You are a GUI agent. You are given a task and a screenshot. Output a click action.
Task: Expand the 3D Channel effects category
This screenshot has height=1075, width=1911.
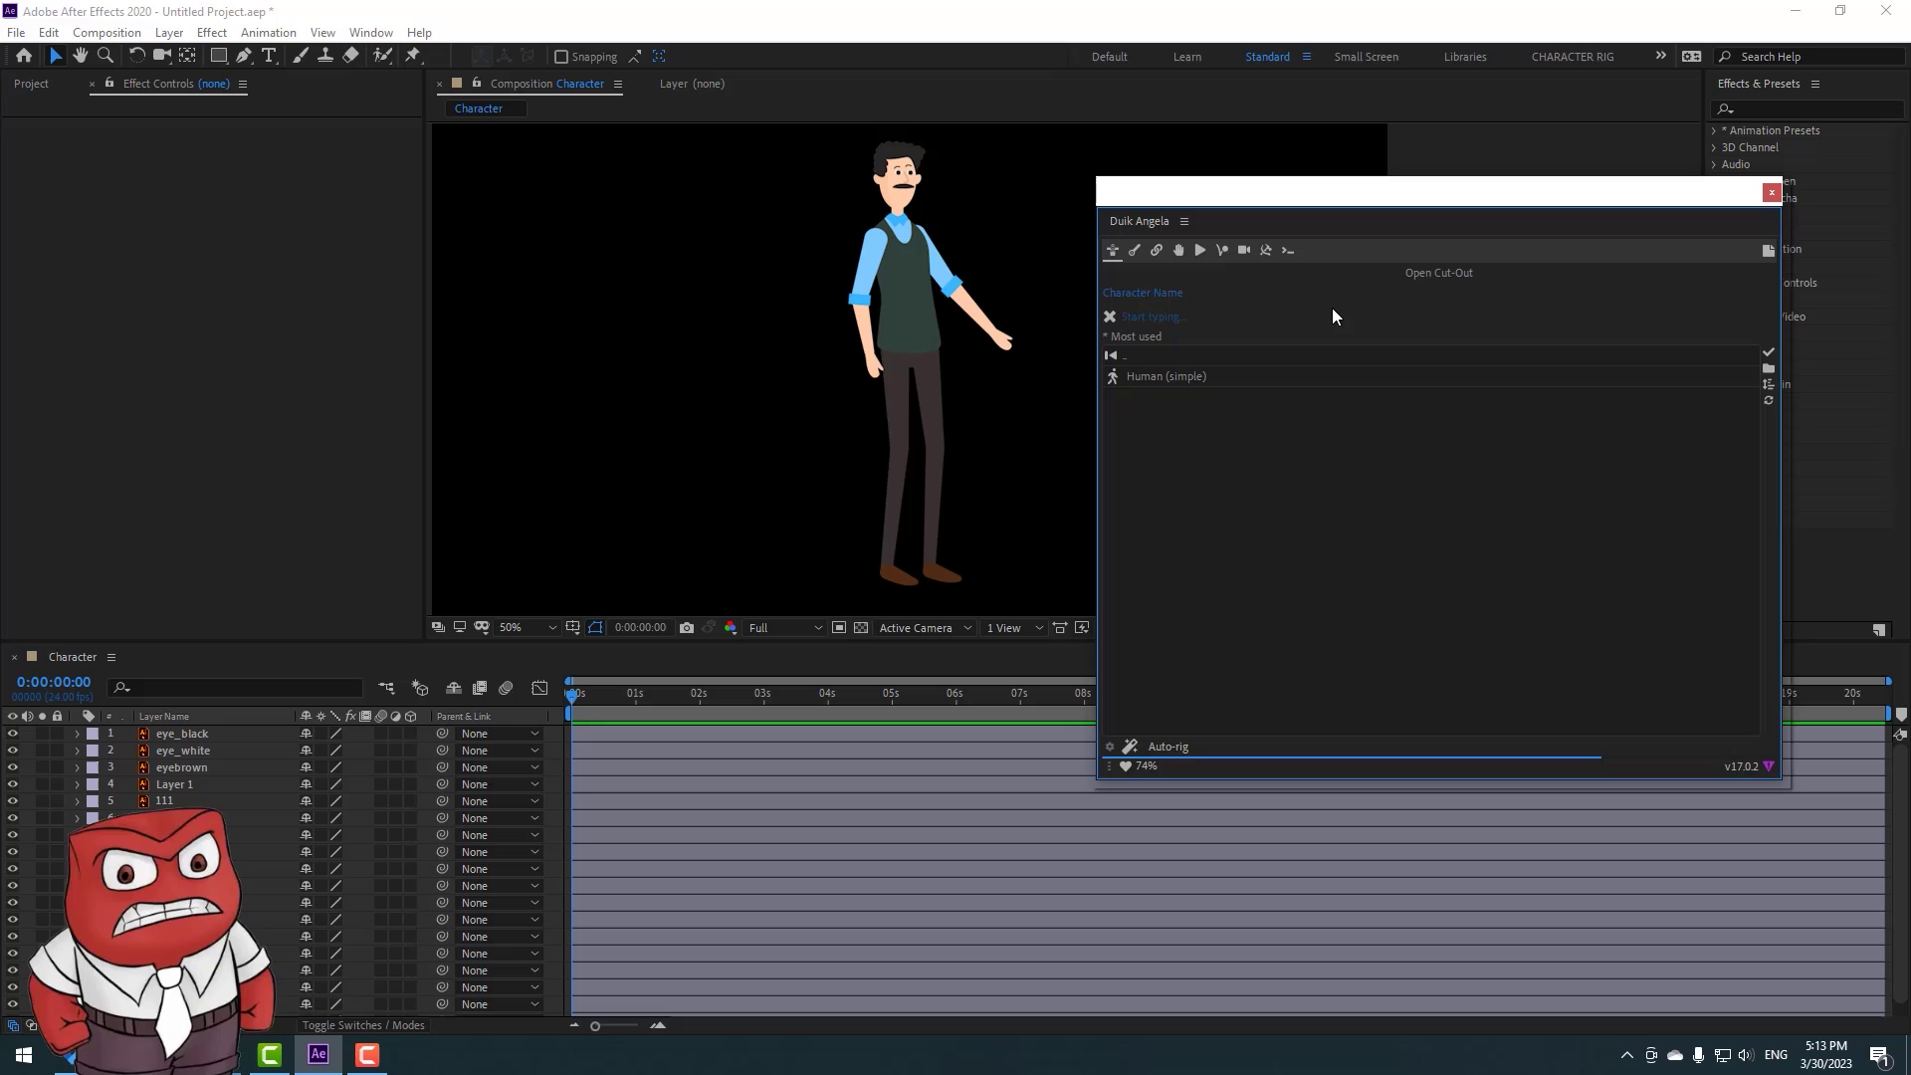click(1714, 147)
